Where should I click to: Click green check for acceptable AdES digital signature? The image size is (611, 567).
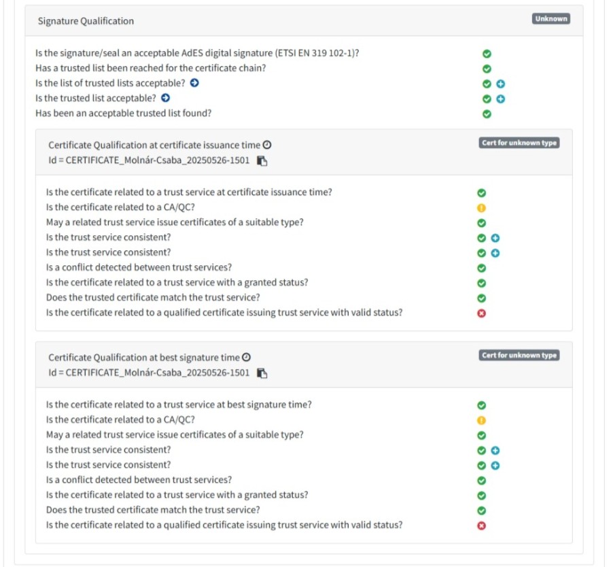point(487,54)
